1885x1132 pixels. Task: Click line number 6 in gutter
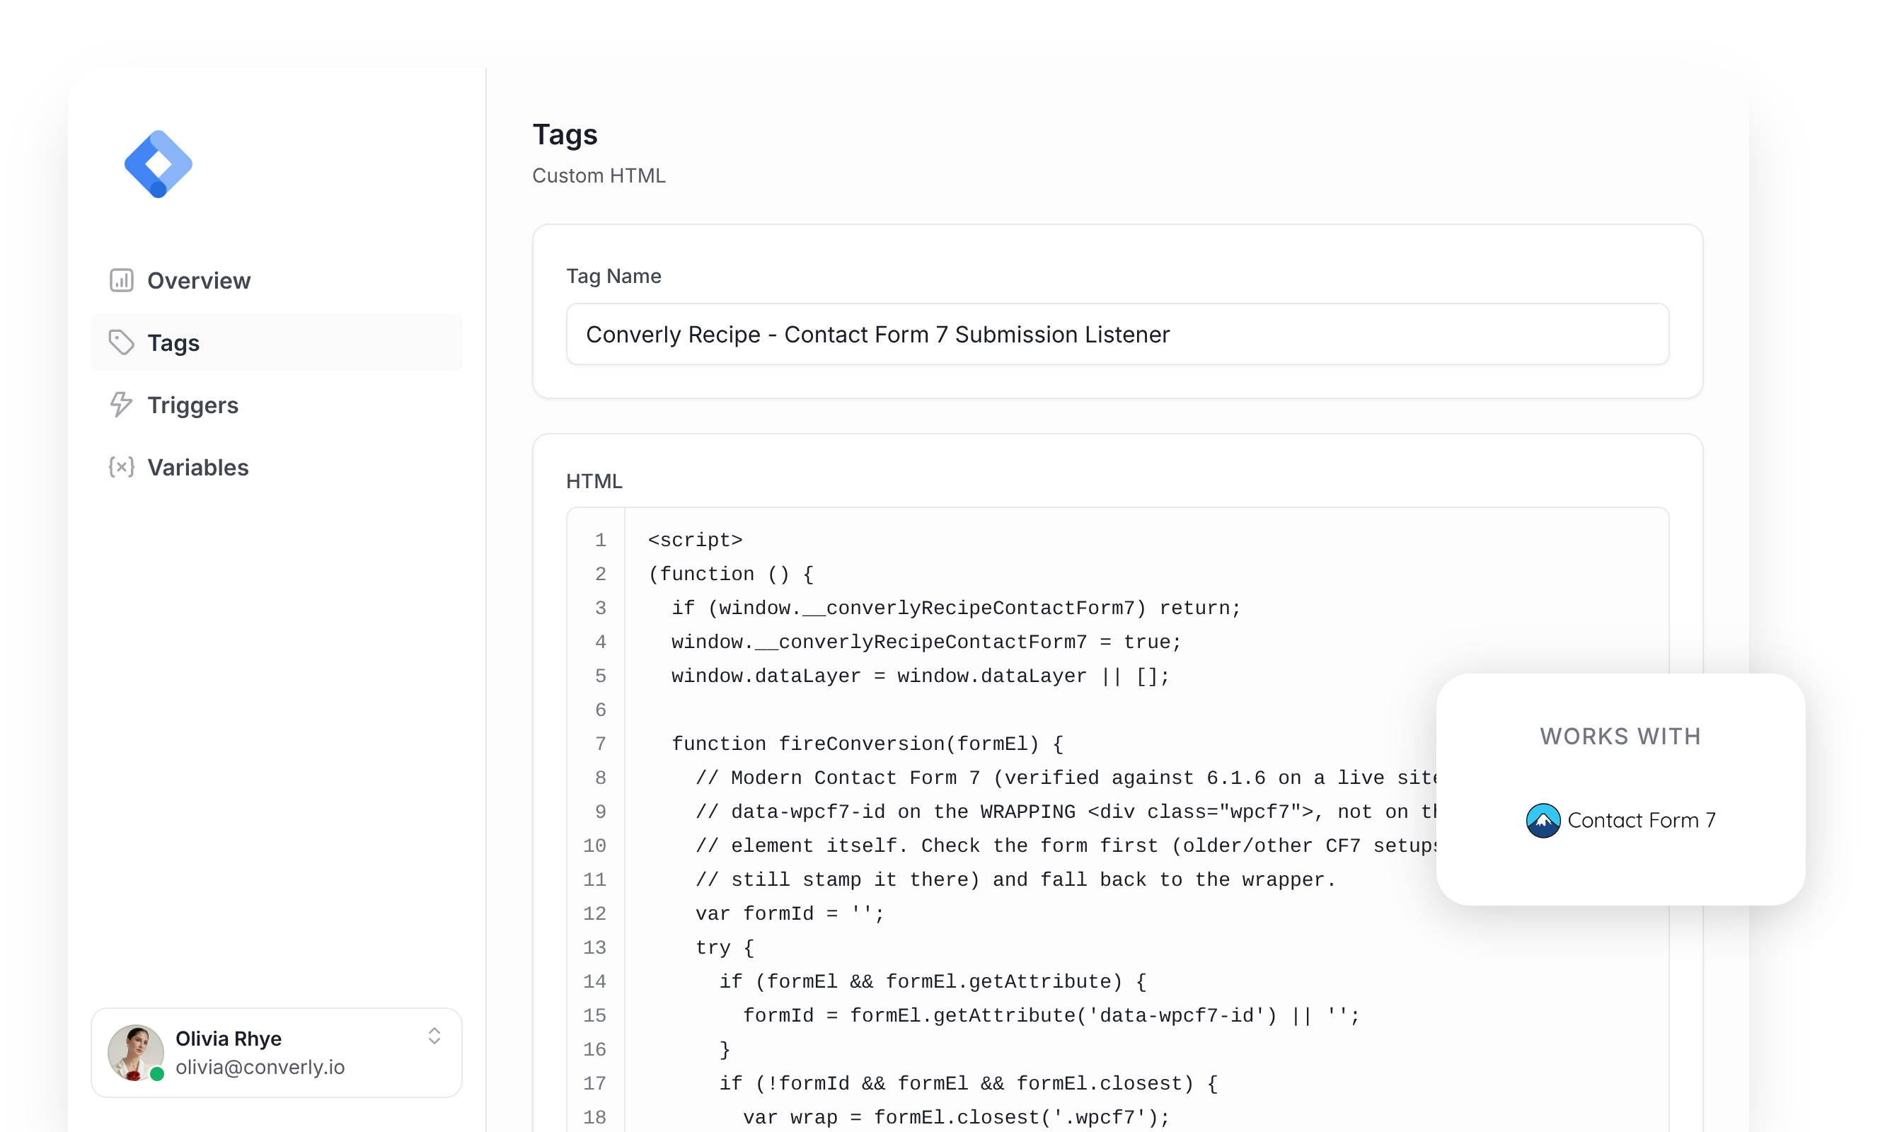(x=600, y=710)
